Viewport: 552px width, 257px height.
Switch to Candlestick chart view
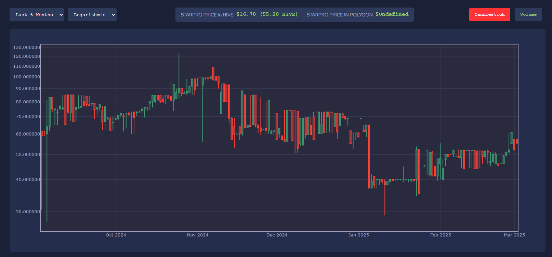(x=489, y=15)
